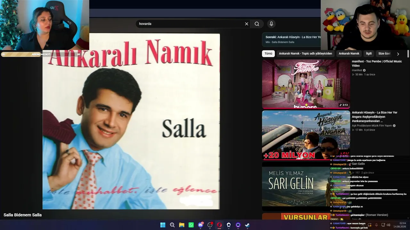Clear the 'hovarda' search text with X
This screenshot has width=410, height=230.
tap(247, 24)
